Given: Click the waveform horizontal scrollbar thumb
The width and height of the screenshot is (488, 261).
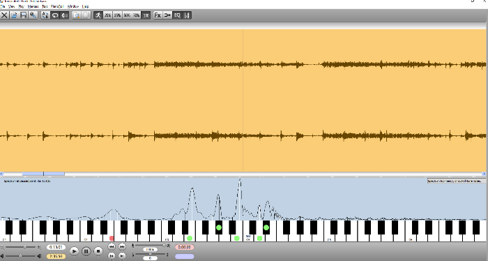Looking at the screenshot, I should [43, 174].
